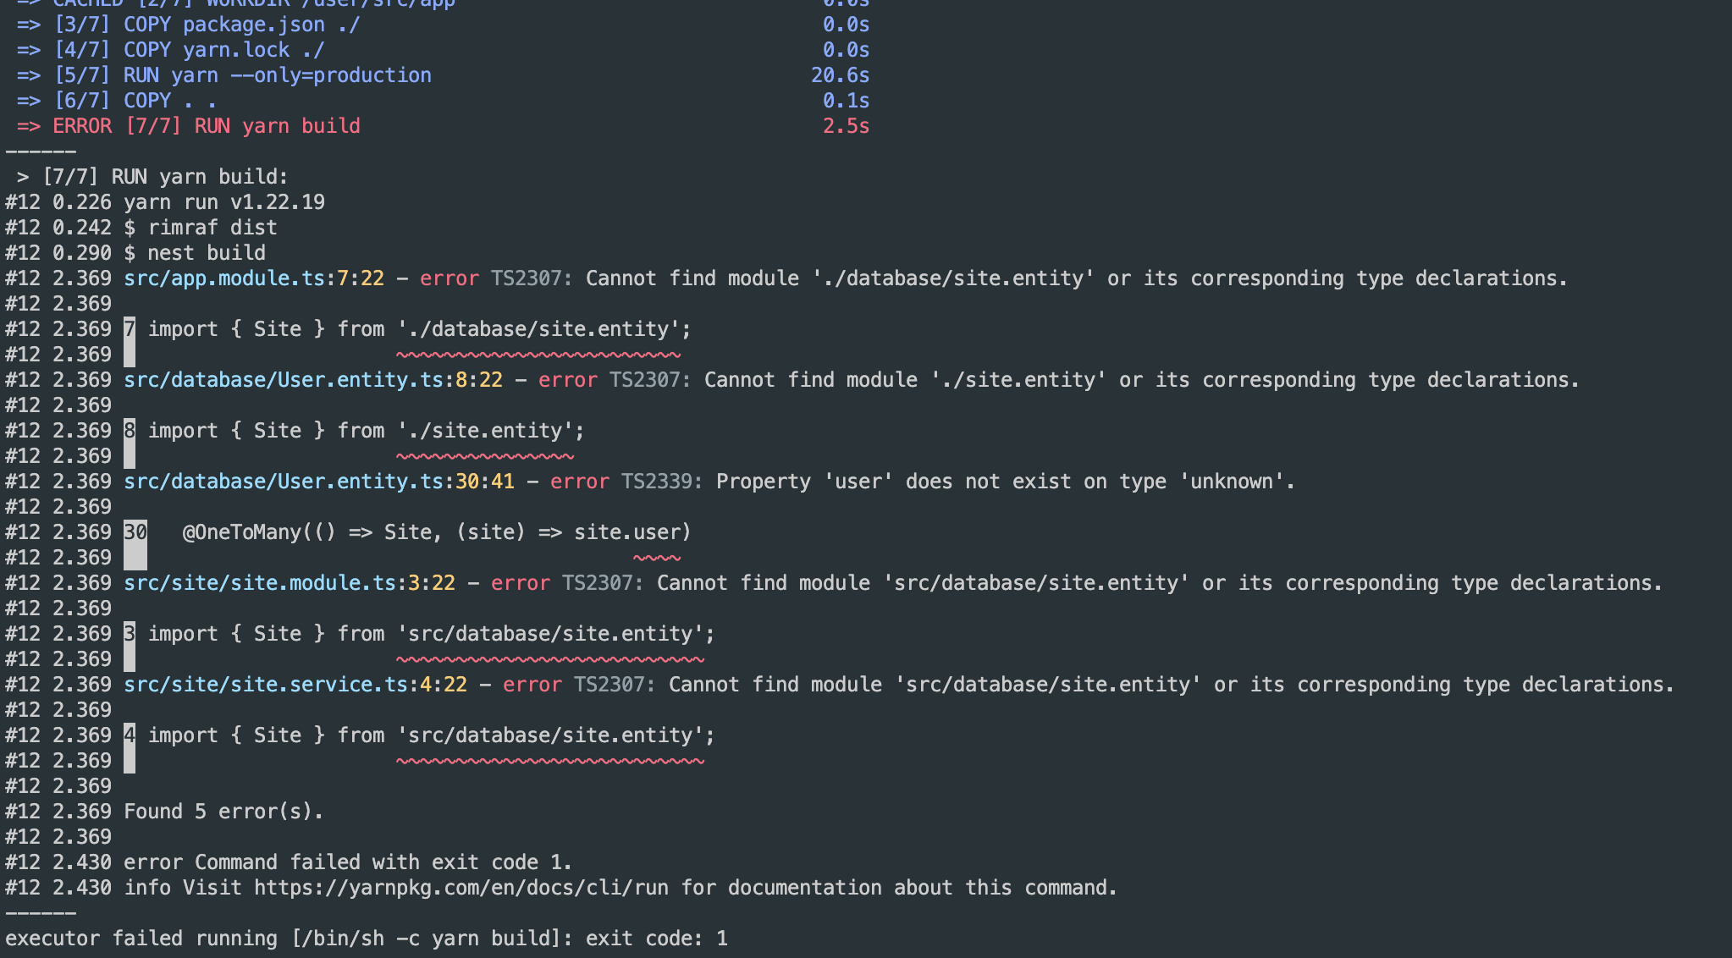Click the src/site/site.module.ts file path

coord(260,583)
